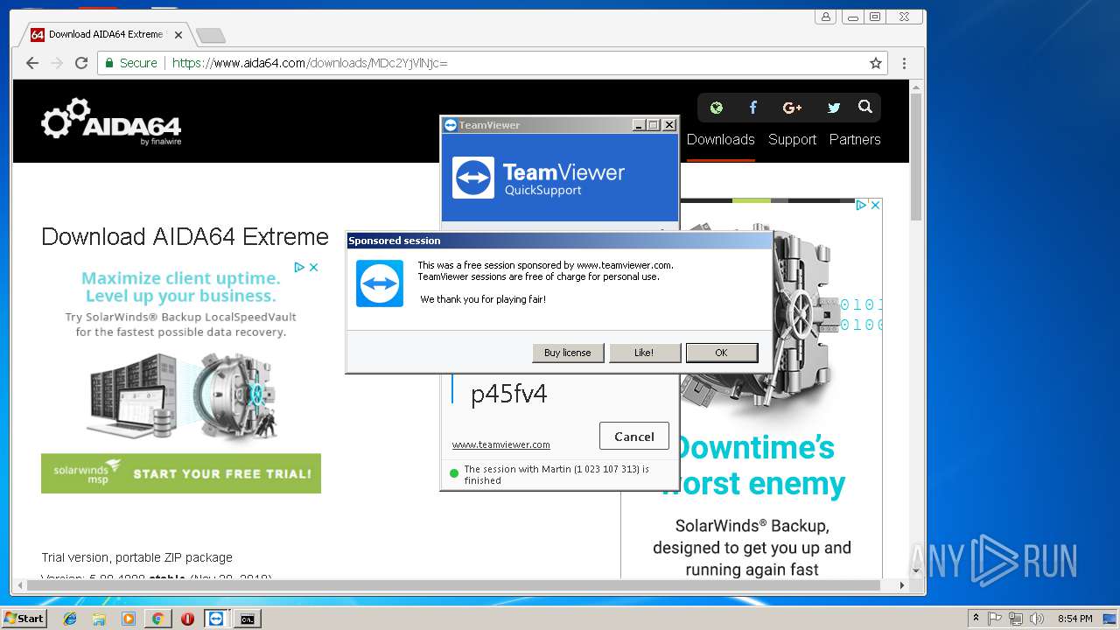
Task: Open the Google+ icon
Action: tap(793, 108)
